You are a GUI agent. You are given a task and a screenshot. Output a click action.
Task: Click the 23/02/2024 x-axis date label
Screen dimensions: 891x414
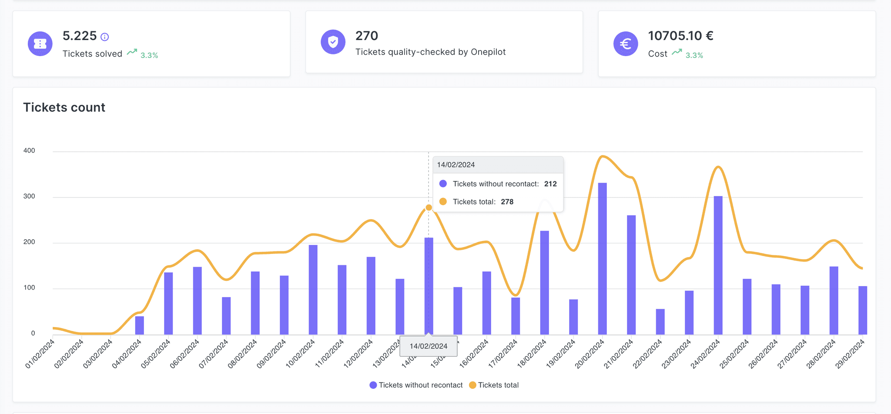(677, 354)
